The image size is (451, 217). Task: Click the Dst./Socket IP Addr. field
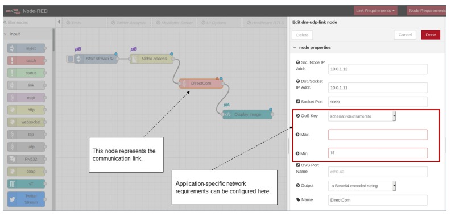378,87
